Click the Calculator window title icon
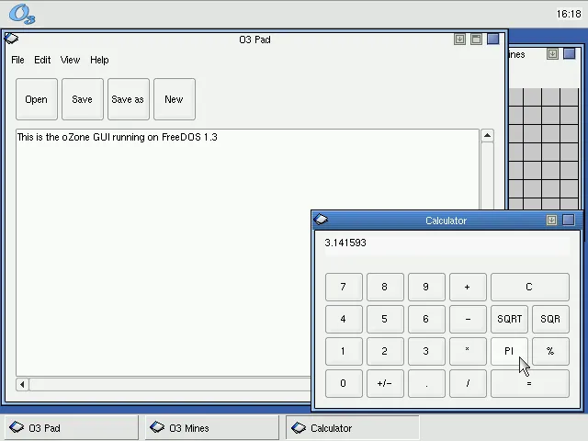This screenshot has width=588, height=441. pos(321,220)
